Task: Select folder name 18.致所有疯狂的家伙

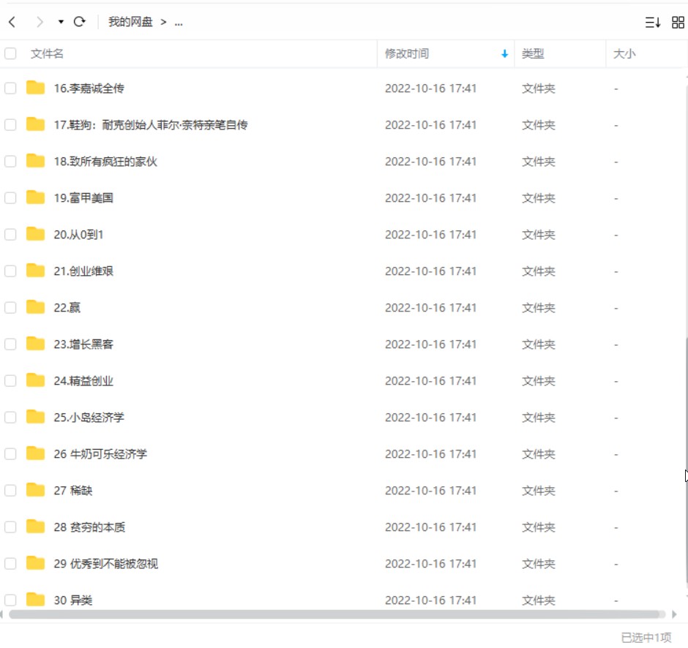Action: click(105, 162)
